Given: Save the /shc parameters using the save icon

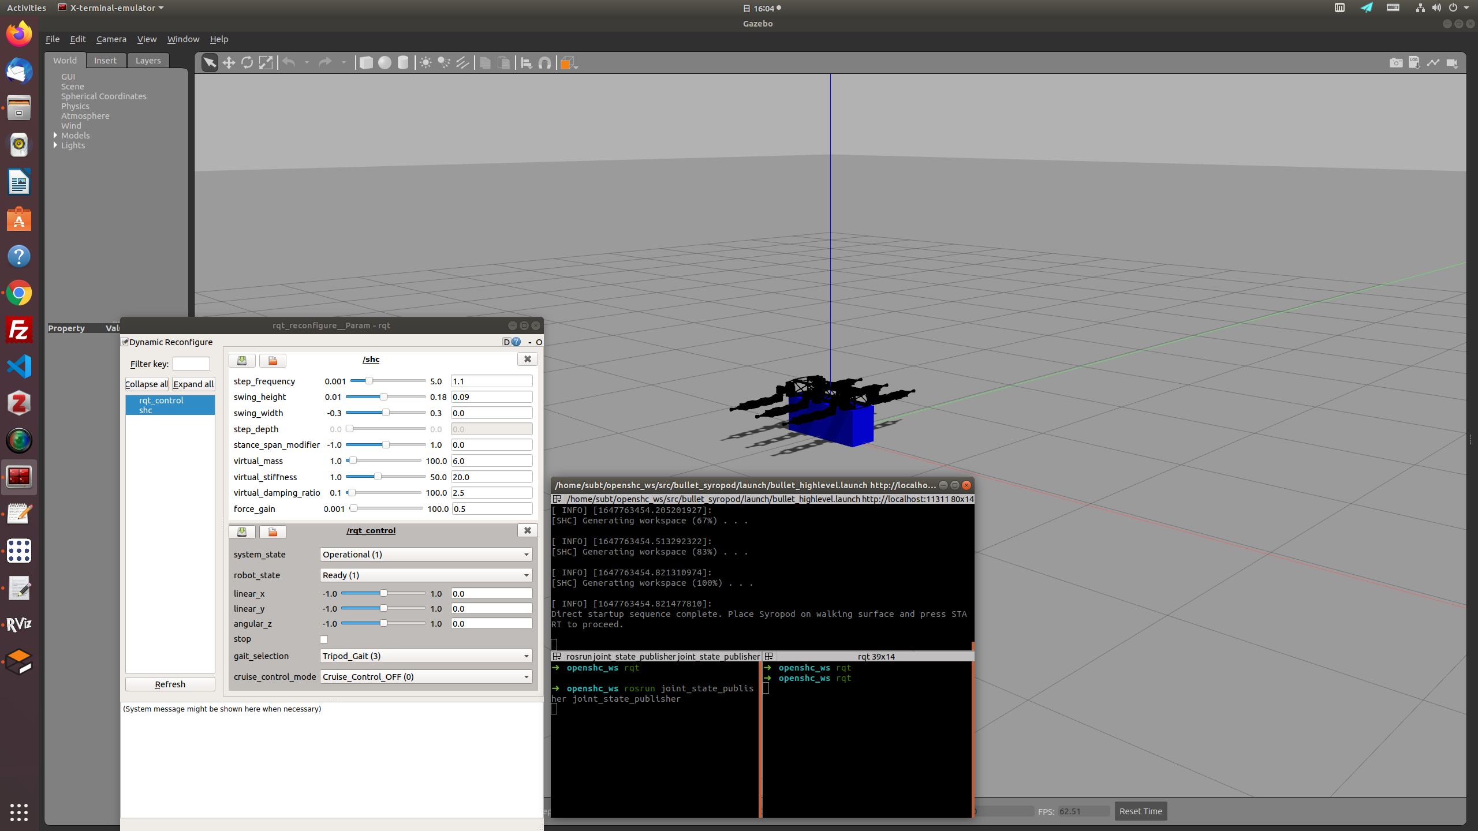Looking at the screenshot, I should 241,360.
